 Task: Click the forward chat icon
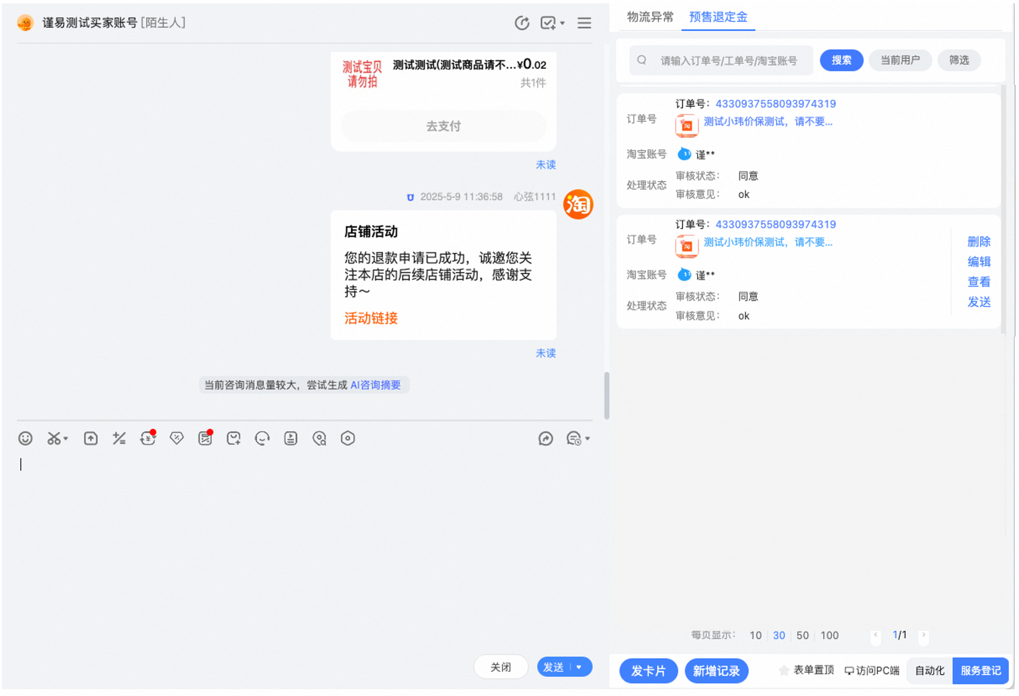click(x=545, y=439)
